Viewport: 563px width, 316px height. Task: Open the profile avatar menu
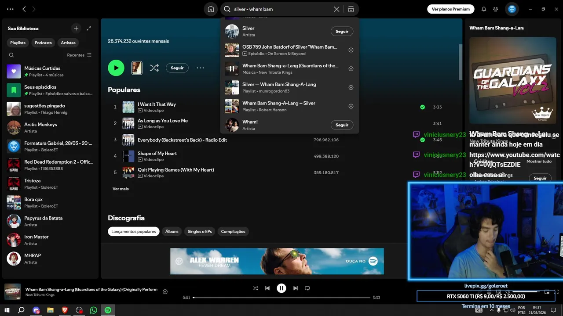[512, 9]
